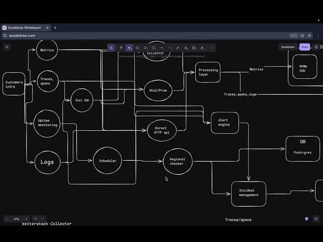Select the Uptime monitoring circle node
323x242 pixels.
[x=47, y=124]
